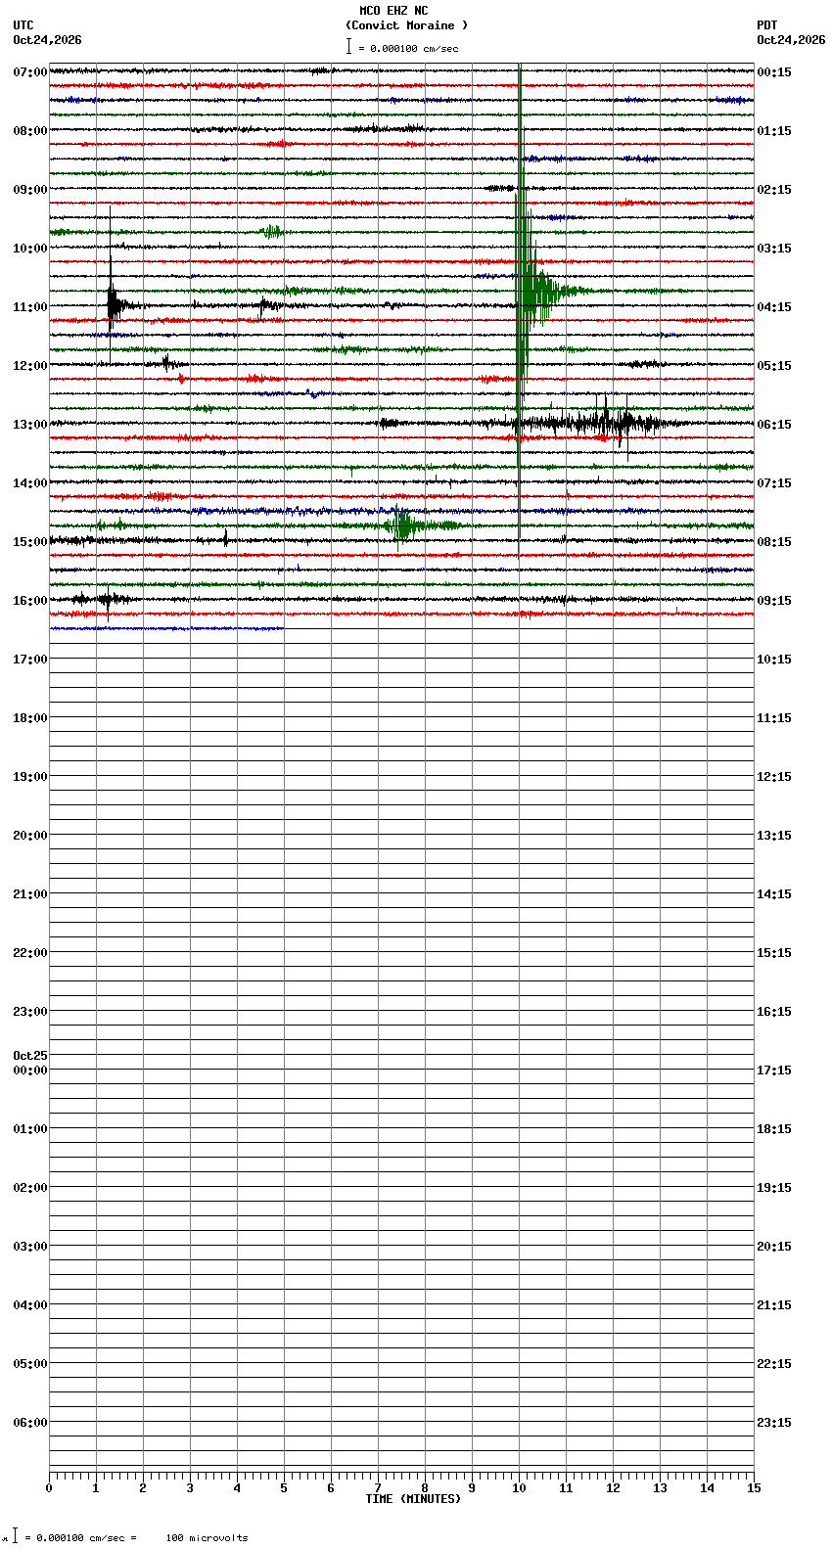Click the 12:00 UTC time label
The image size is (832, 1550).
point(30,366)
